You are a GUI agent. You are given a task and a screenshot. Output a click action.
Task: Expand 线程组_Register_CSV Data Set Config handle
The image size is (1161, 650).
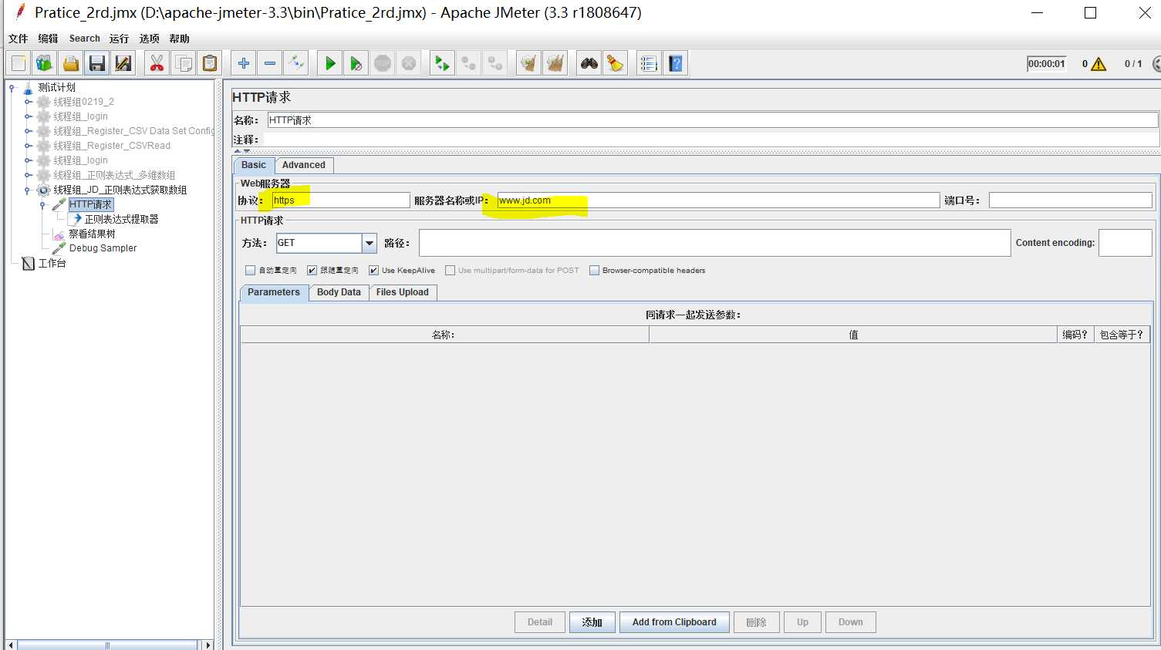click(28, 131)
